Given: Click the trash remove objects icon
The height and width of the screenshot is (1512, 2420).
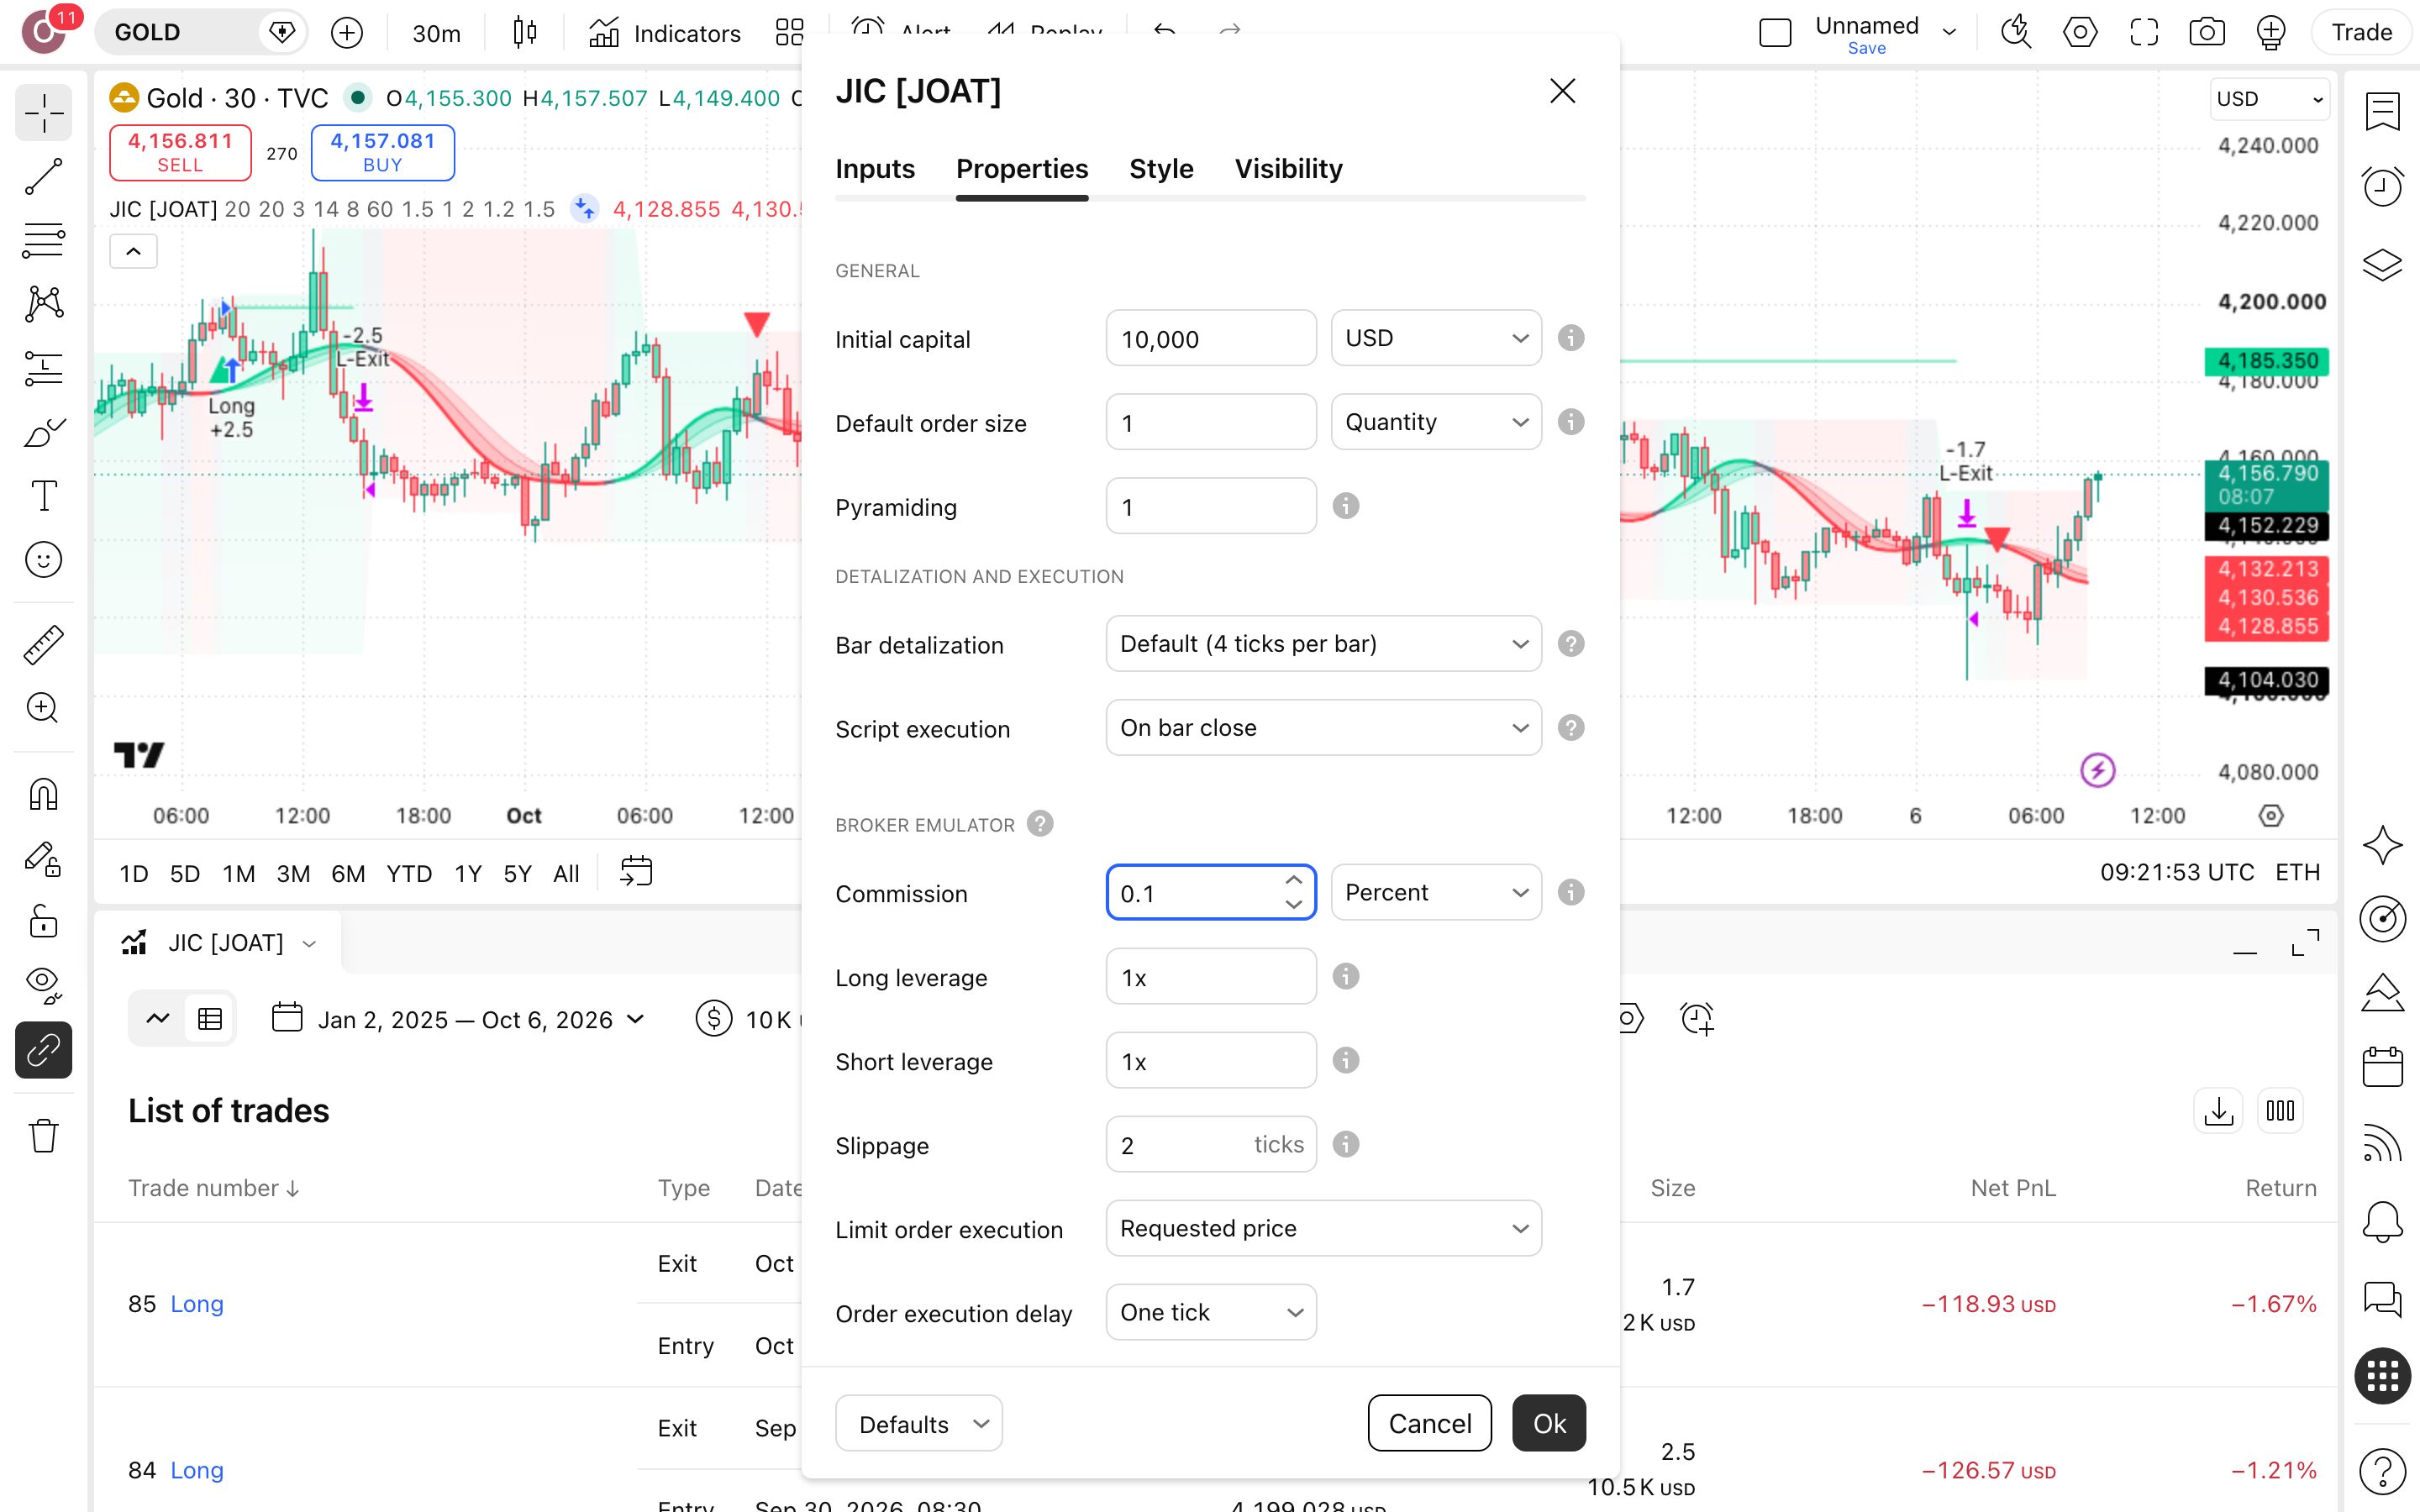Looking at the screenshot, I should coord(43,1136).
